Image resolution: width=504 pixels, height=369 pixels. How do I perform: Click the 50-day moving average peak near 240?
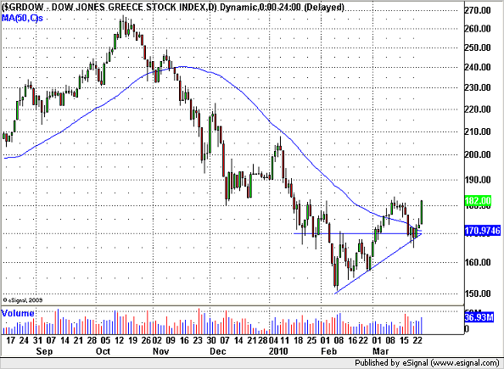tap(182, 67)
